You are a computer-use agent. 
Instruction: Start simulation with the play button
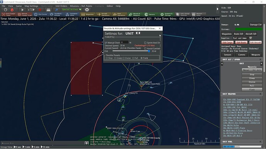pyautogui.click(x=22, y=10)
